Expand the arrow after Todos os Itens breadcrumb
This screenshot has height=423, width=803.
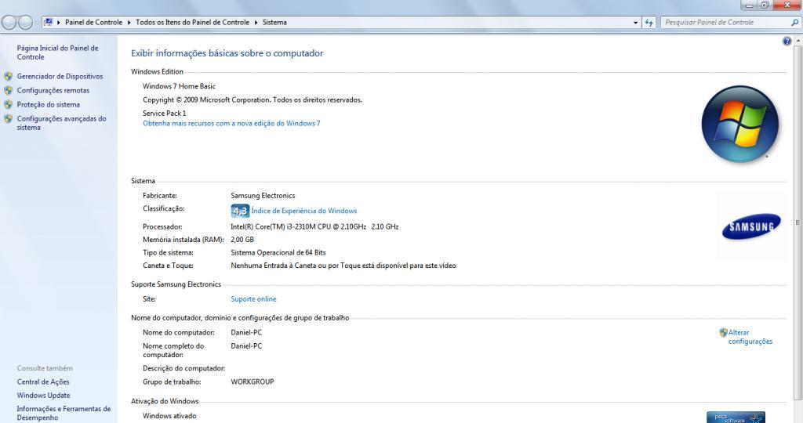click(256, 23)
